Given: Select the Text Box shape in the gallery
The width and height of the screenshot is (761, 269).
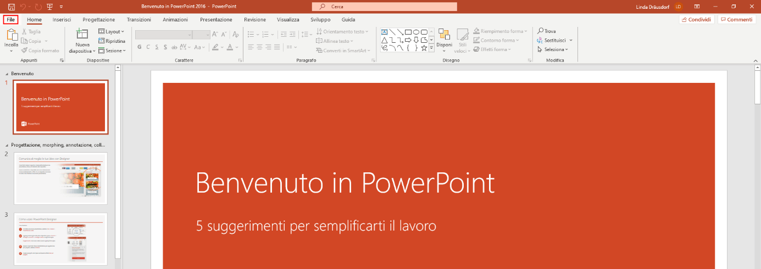Looking at the screenshot, I should pos(385,32).
